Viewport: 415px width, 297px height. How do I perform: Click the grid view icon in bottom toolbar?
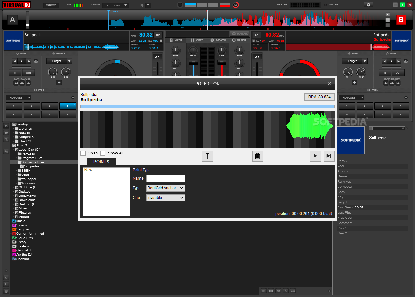[271, 291]
